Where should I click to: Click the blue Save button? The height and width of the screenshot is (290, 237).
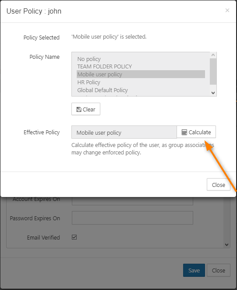pos(194,270)
